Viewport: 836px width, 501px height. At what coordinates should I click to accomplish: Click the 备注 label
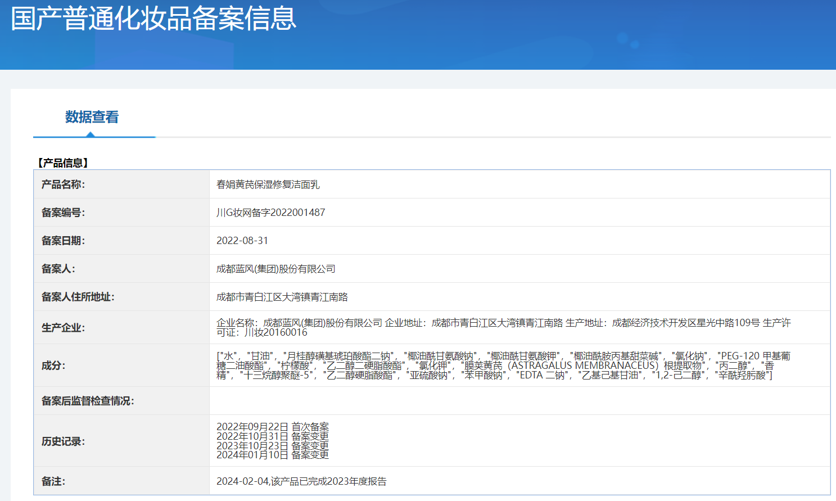[53, 481]
